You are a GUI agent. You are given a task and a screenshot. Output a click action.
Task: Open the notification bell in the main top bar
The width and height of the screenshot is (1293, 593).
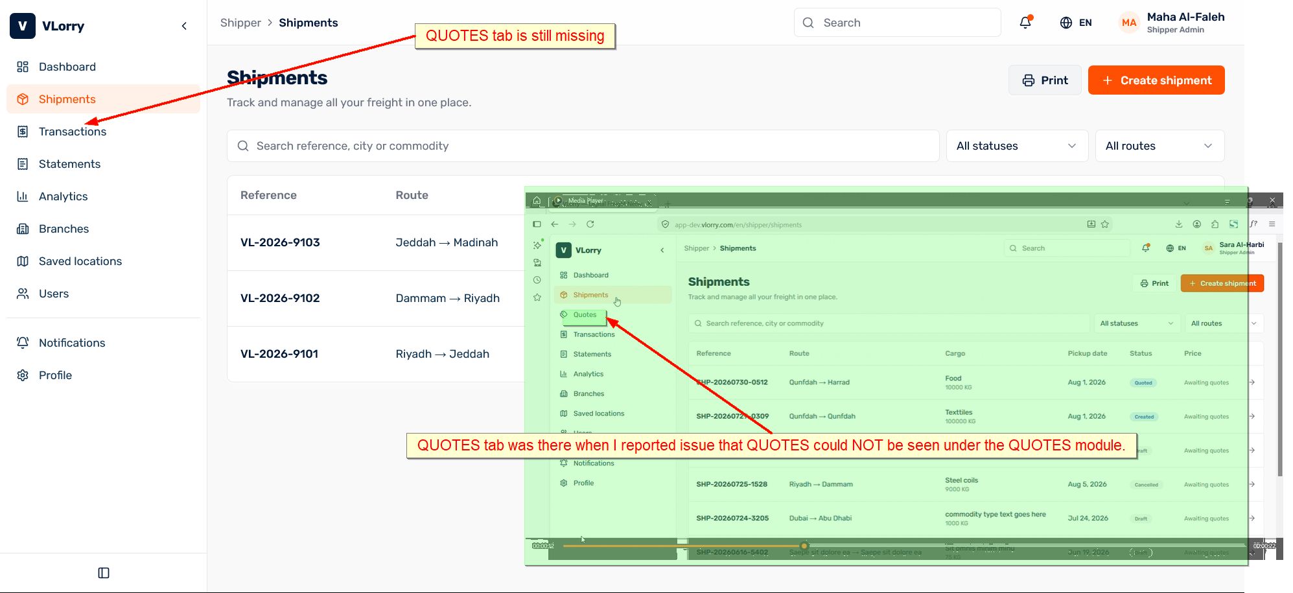coord(1025,23)
